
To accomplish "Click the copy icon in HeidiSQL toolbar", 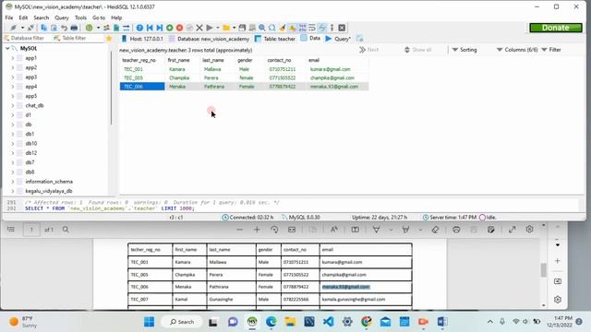I will click(43, 28).
